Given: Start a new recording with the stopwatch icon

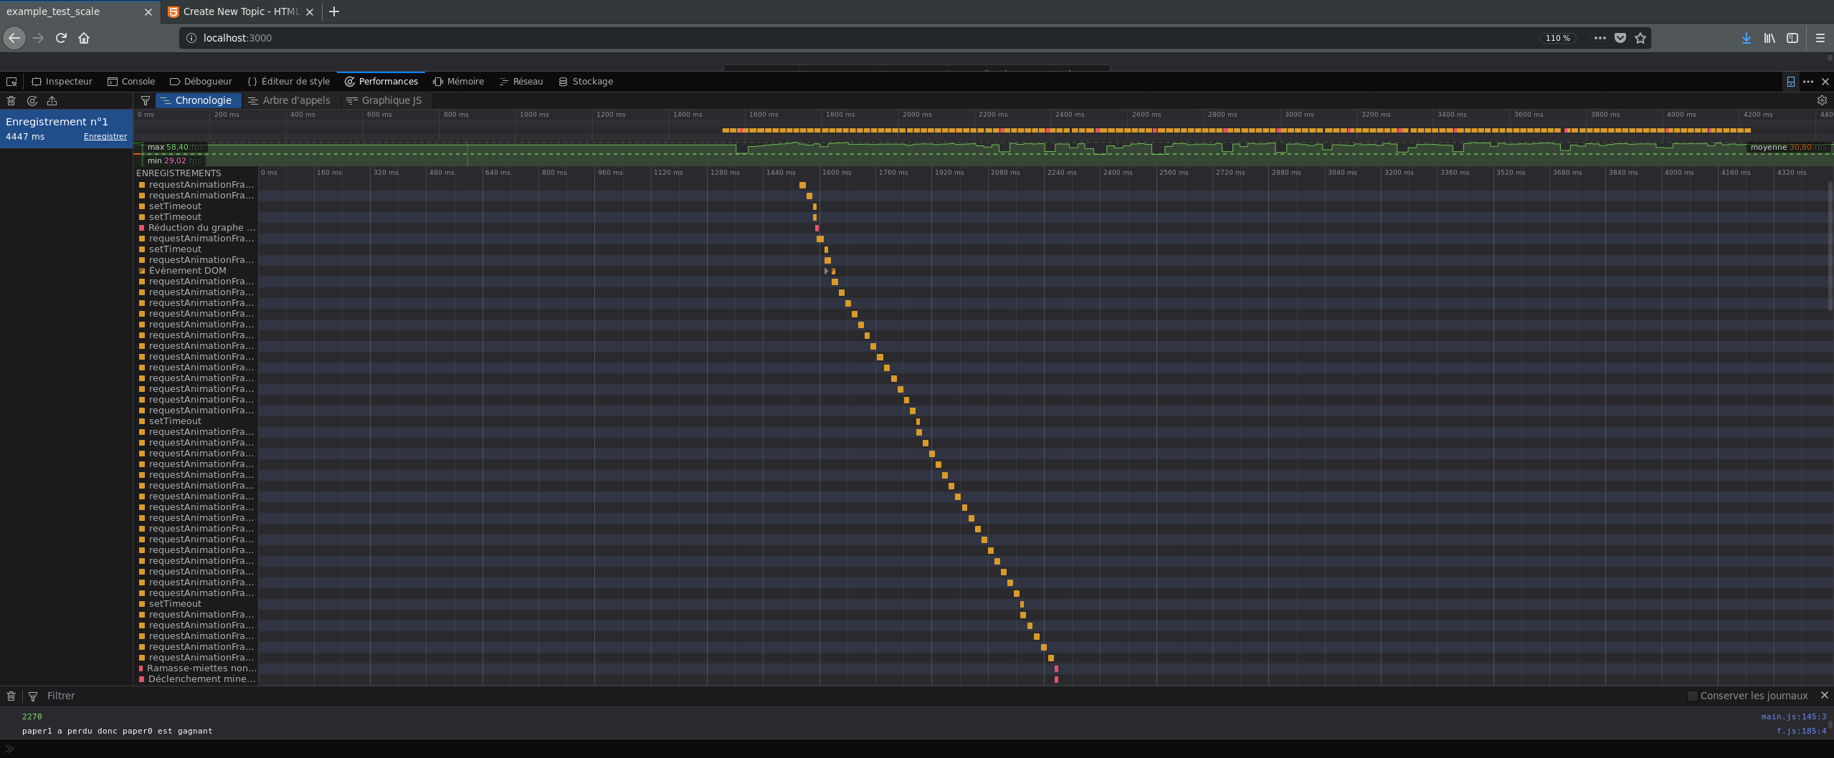Looking at the screenshot, I should coord(32,101).
